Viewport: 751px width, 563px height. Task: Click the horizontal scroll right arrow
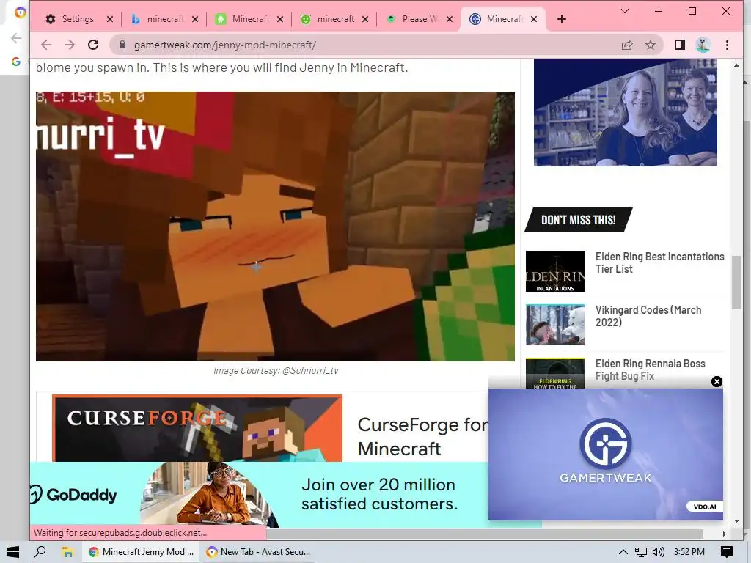724,534
